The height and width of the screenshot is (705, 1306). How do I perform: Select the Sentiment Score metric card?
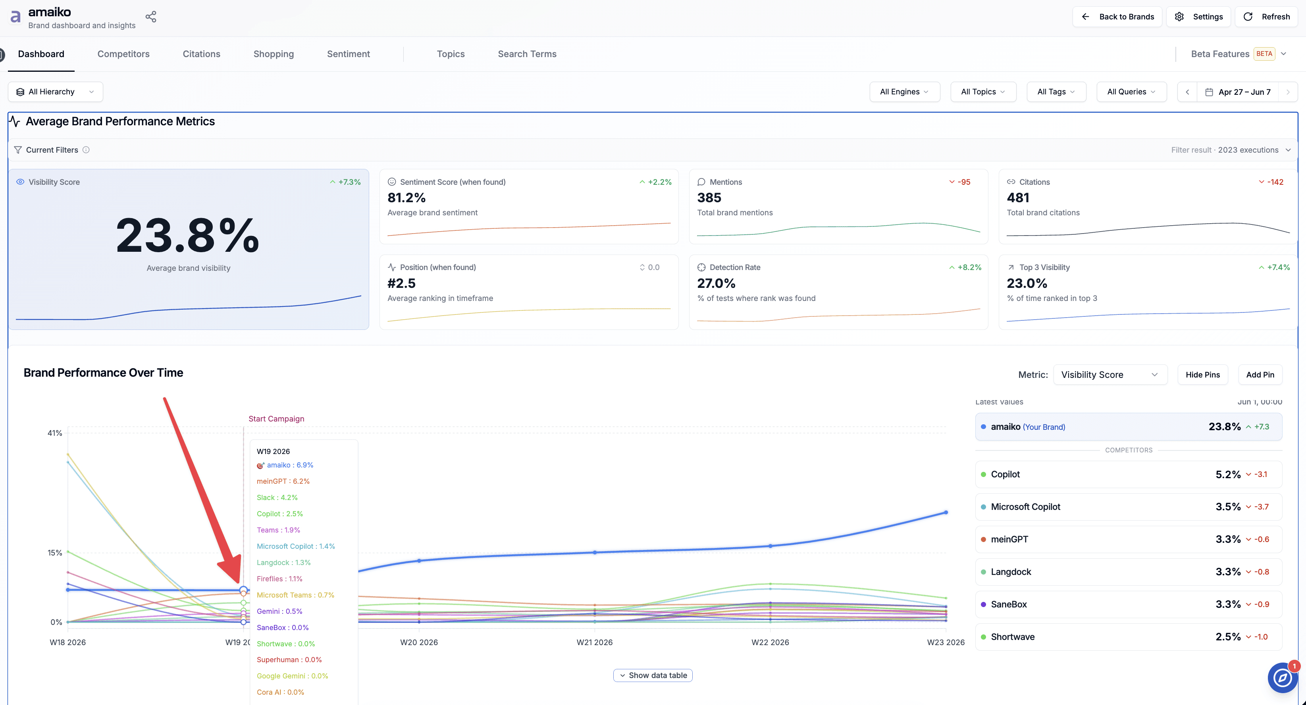click(x=529, y=207)
